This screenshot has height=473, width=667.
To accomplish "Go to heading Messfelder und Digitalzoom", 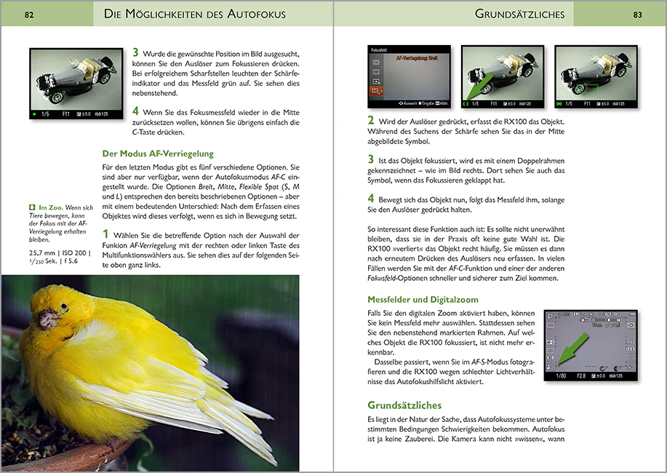I will point(422,300).
